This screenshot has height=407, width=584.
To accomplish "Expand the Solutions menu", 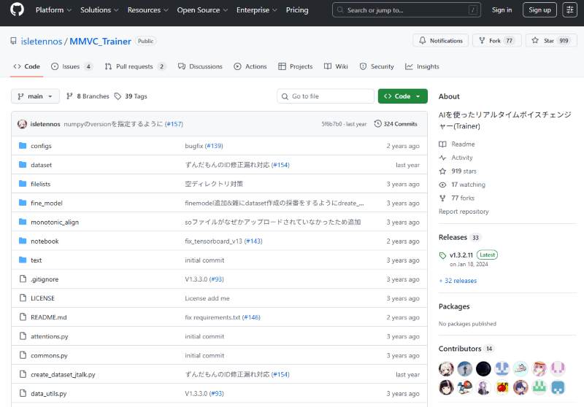I will [x=99, y=10].
